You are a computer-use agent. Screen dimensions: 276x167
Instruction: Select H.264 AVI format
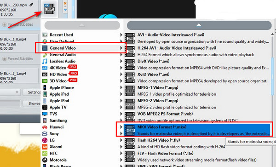(197, 51)
